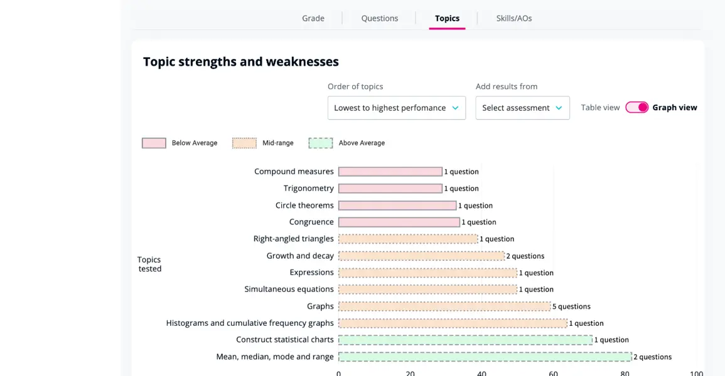725x376 pixels.
Task: Click the Graphs bar with 5 questions
Action: click(x=444, y=306)
